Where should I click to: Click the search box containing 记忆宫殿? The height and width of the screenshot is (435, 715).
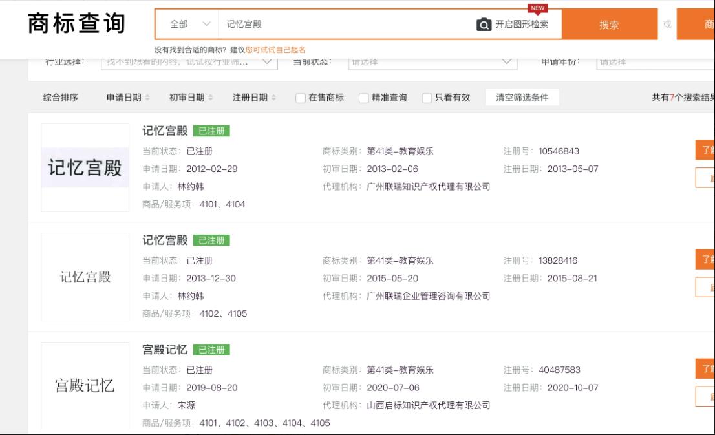[343, 25]
